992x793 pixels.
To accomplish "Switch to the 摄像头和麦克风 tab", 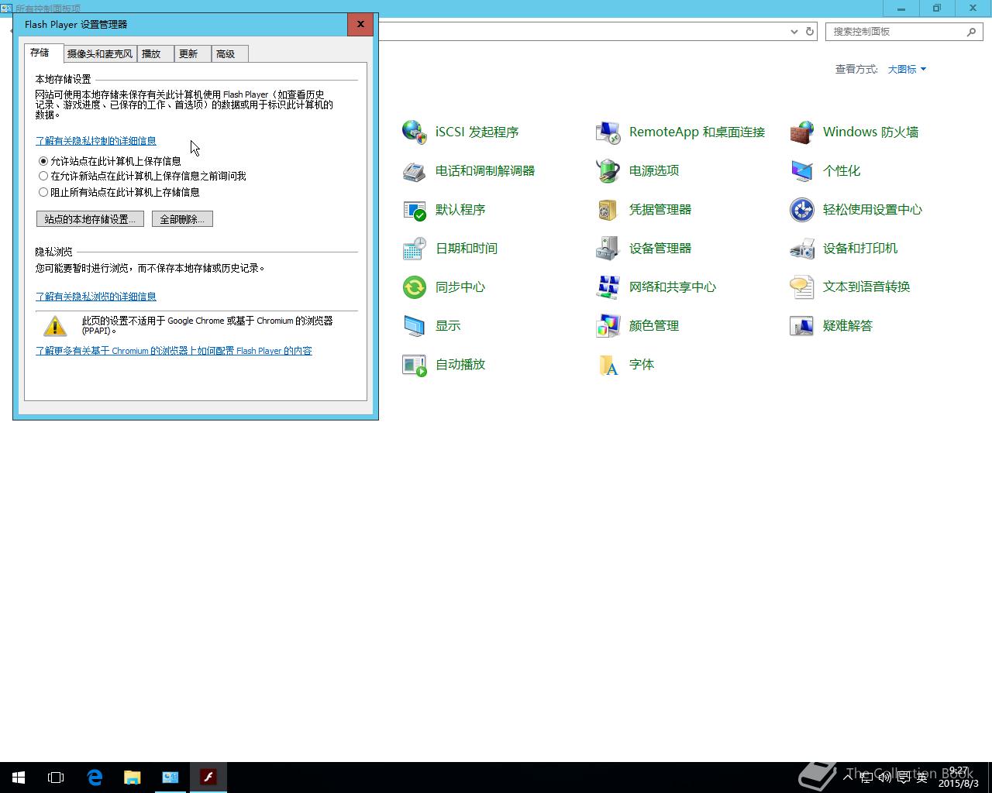I will [x=100, y=53].
